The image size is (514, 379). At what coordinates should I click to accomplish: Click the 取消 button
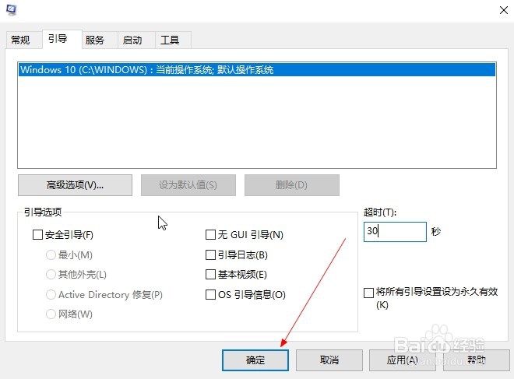pos(329,360)
